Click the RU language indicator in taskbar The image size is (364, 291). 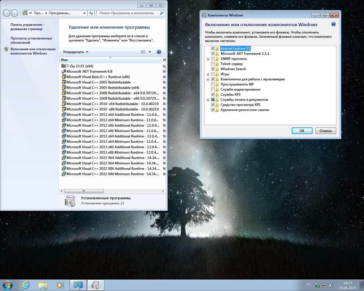coord(309,284)
